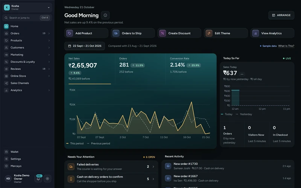Click the Settings sliders icon in the sidebar
This screenshot has height=188, width=301.
click(x=6, y=159)
